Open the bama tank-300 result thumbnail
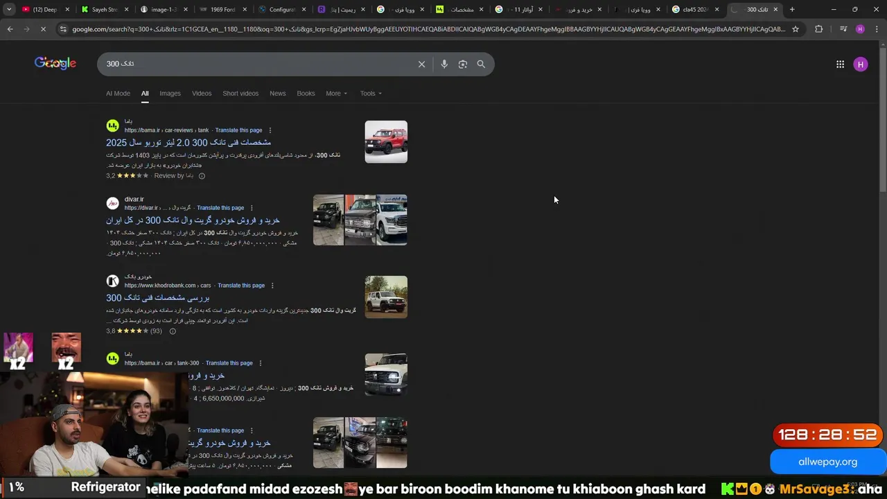The width and height of the screenshot is (887, 499). [x=386, y=375]
